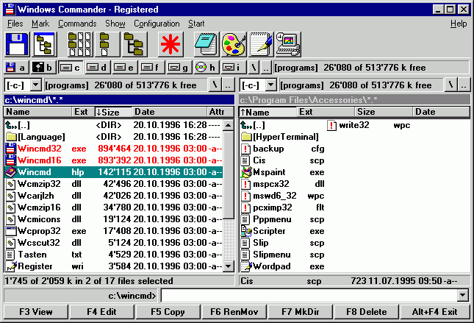Sort left panel by Name column

coord(37,112)
